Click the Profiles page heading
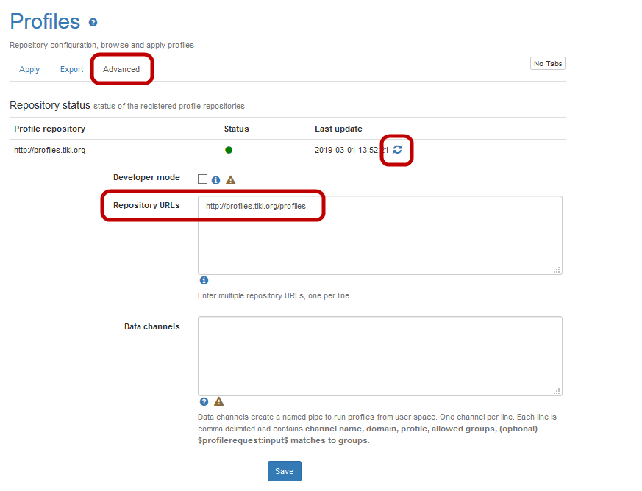The image size is (642, 491). (x=45, y=21)
